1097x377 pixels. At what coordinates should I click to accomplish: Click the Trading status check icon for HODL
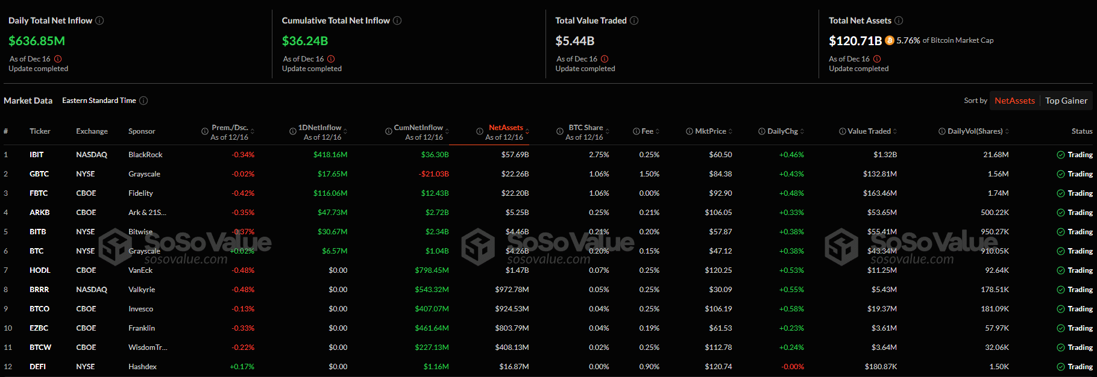1061,270
